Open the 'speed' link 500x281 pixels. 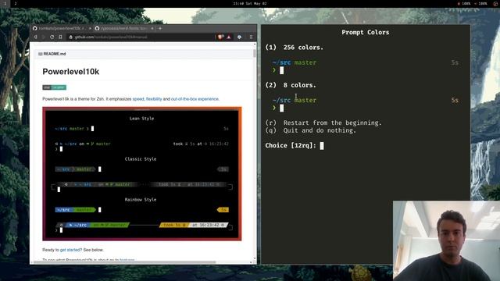coord(138,99)
